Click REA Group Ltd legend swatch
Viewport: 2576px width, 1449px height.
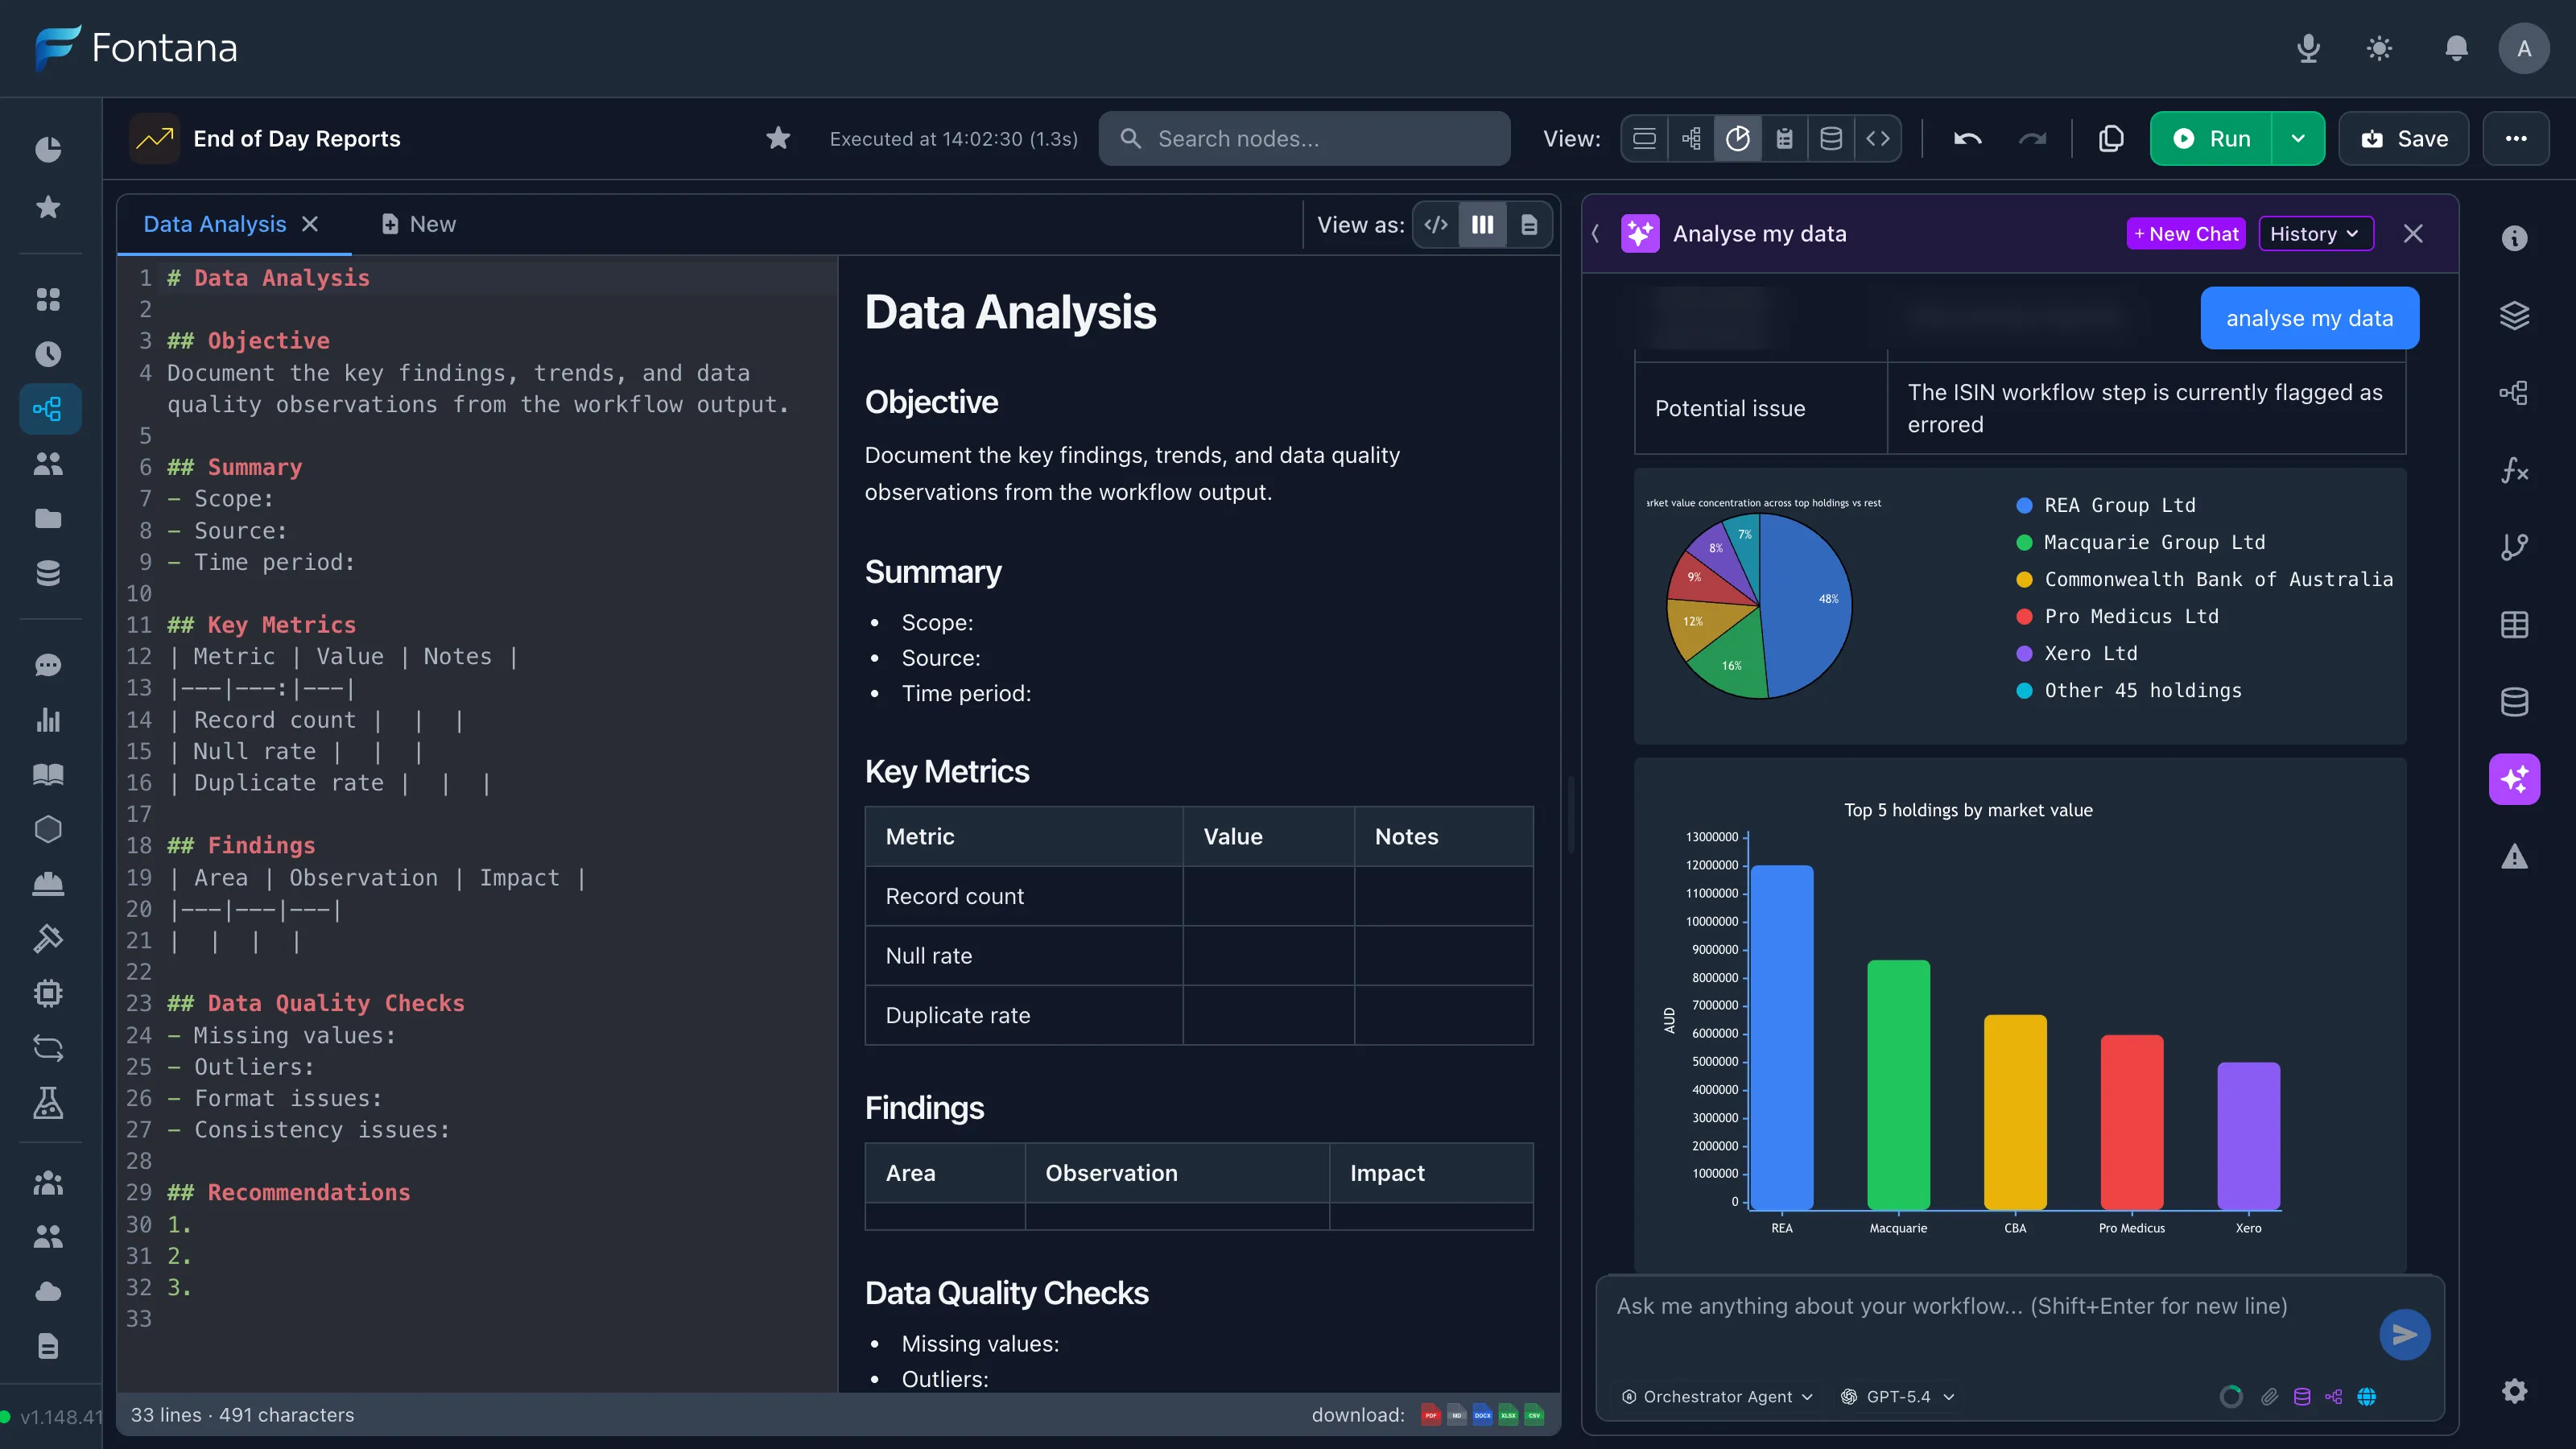coord(2024,505)
